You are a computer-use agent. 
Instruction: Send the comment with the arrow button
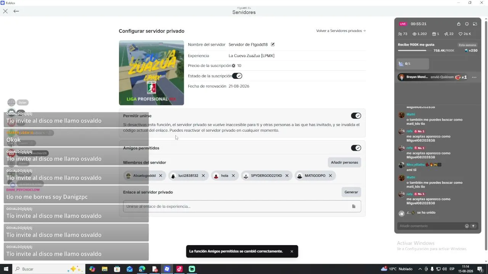pos(473,226)
